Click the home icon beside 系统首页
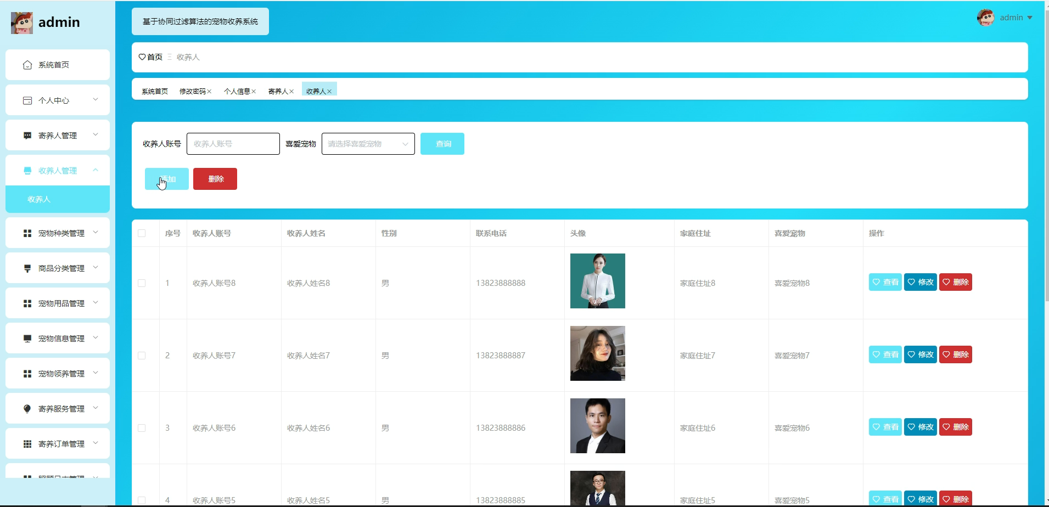The width and height of the screenshot is (1049, 507). click(27, 65)
